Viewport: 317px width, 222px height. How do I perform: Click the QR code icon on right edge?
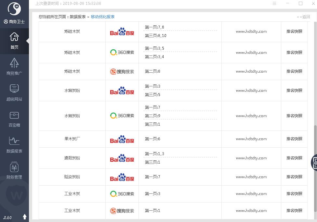point(315,162)
